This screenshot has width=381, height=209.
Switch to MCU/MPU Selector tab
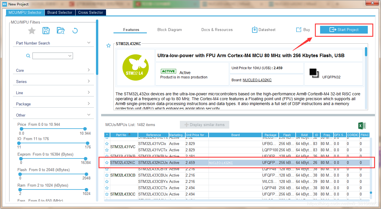(x=25, y=13)
